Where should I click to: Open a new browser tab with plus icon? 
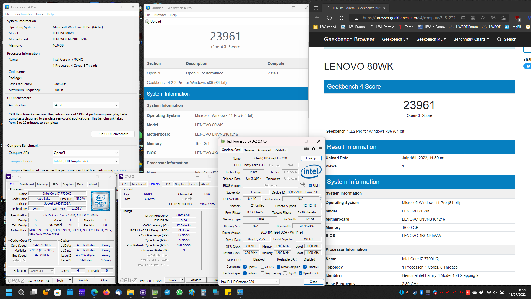[394, 8]
